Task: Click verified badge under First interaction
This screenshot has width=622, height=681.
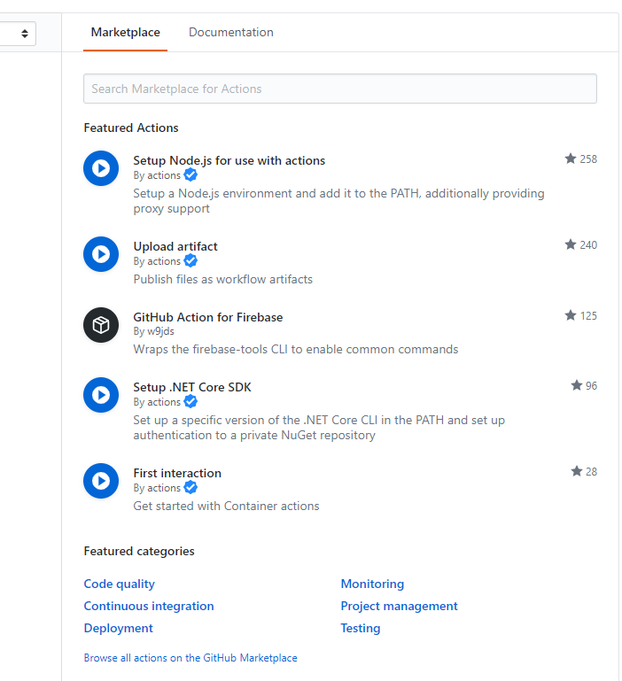Action: click(190, 488)
